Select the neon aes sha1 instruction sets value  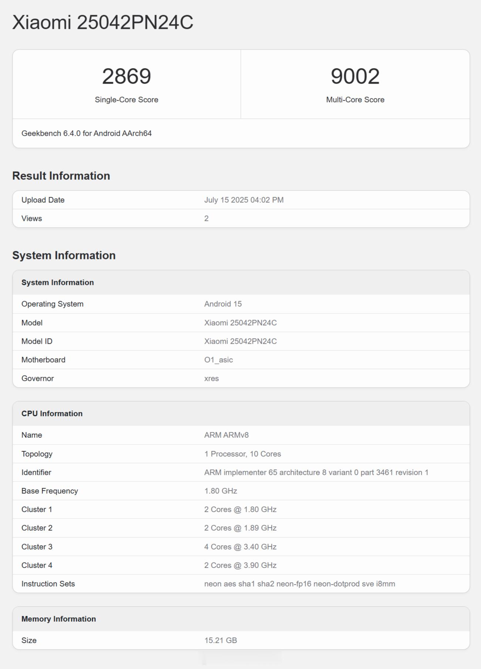click(300, 584)
